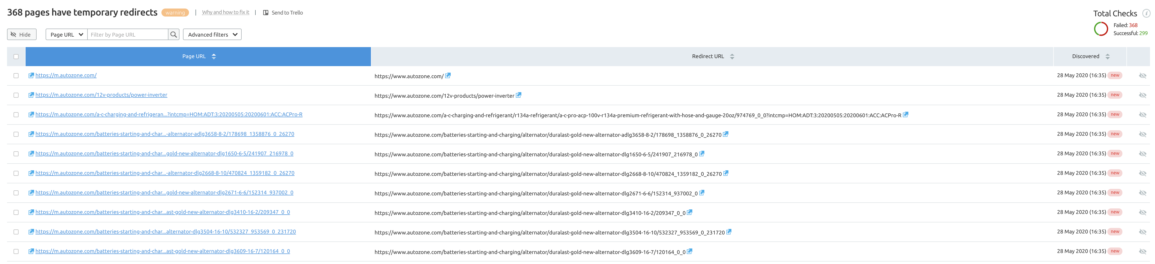Open the 12v-products/power-inverter page link
1155x264 pixels.
click(x=101, y=95)
